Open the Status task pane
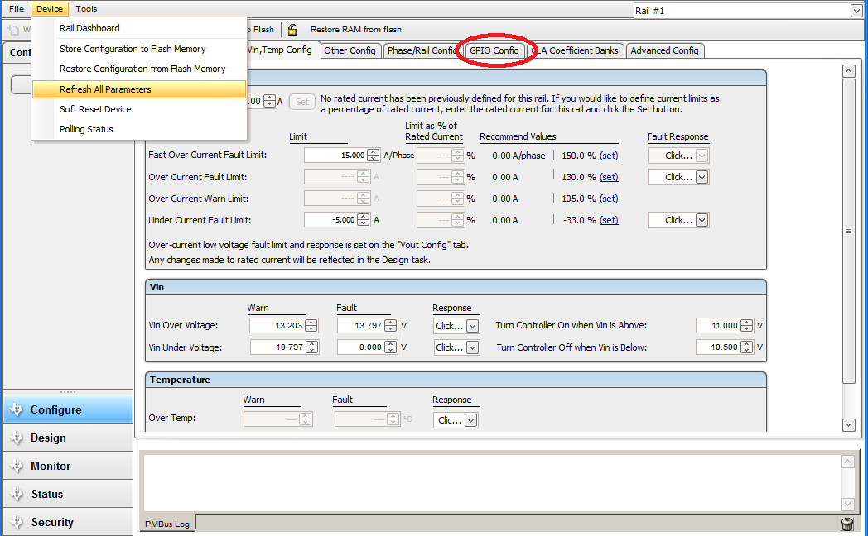Image resolution: width=868 pixels, height=536 pixels. tap(68, 494)
